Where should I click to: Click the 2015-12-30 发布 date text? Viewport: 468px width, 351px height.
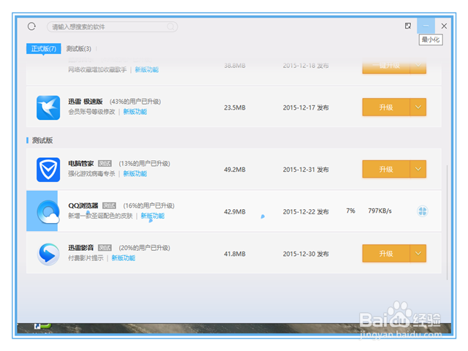(306, 254)
